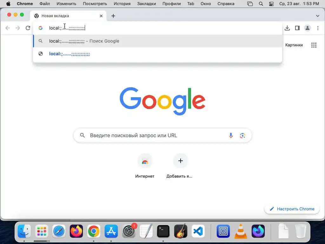Open the Окно menu
The height and width of the screenshot is (244, 325).
(206, 4)
